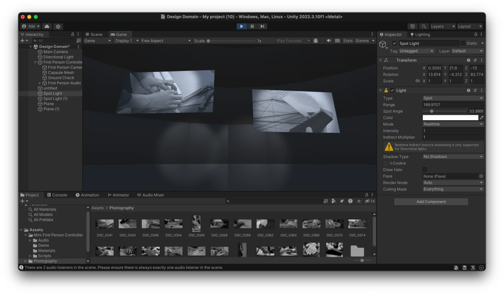Viewport: 504px width, 295px height.
Task: Switch to the Scene tab
Action: [94, 34]
